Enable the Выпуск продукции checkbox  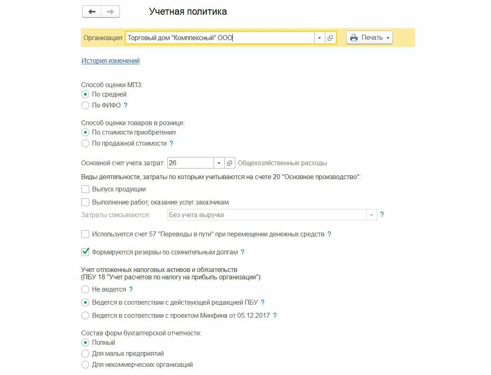click(85, 189)
